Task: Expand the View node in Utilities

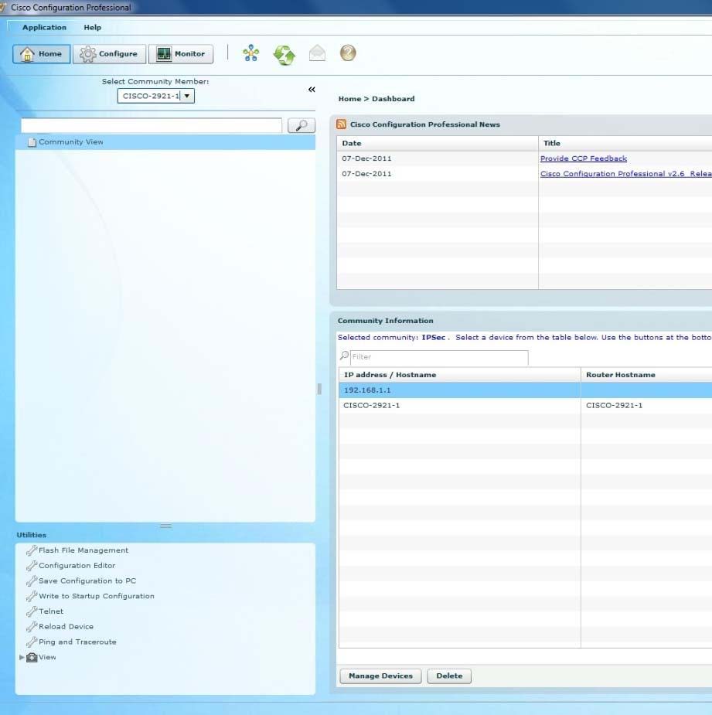Action: (22, 658)
